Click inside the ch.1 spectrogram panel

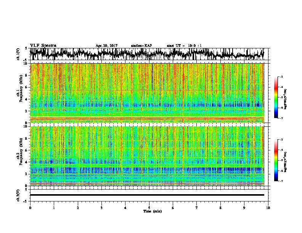coord(147,93)
